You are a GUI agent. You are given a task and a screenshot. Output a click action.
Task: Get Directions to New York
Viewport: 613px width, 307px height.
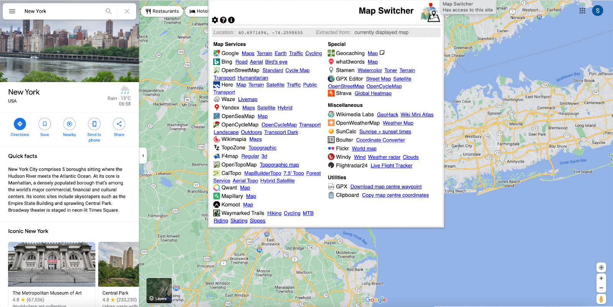tap(20, 124)
